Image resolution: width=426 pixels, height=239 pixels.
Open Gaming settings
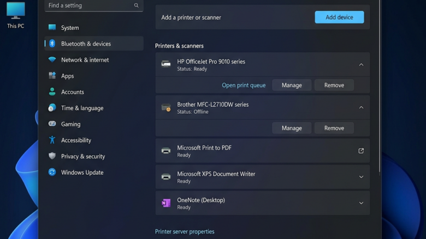tap(94, 124)
